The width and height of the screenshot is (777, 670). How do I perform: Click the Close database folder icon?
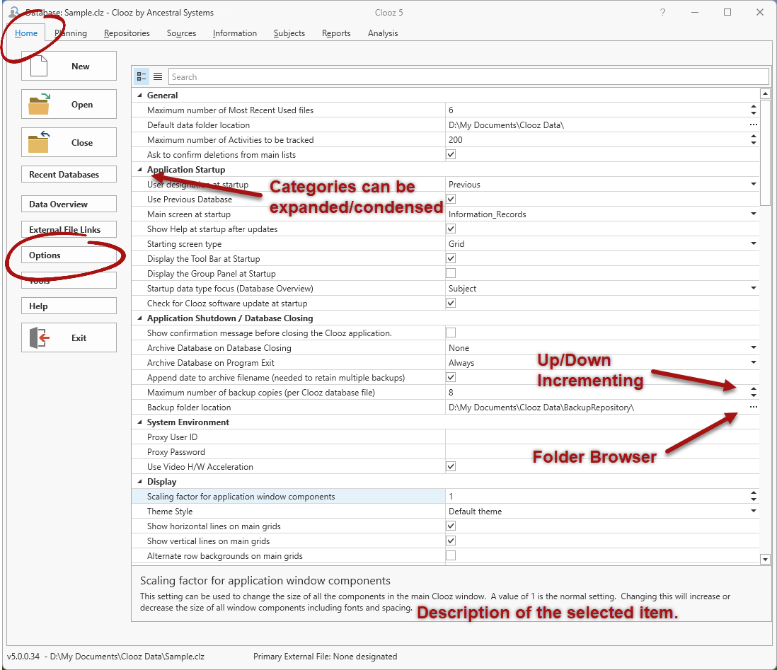pyautogui.click(x=38, y=142)
